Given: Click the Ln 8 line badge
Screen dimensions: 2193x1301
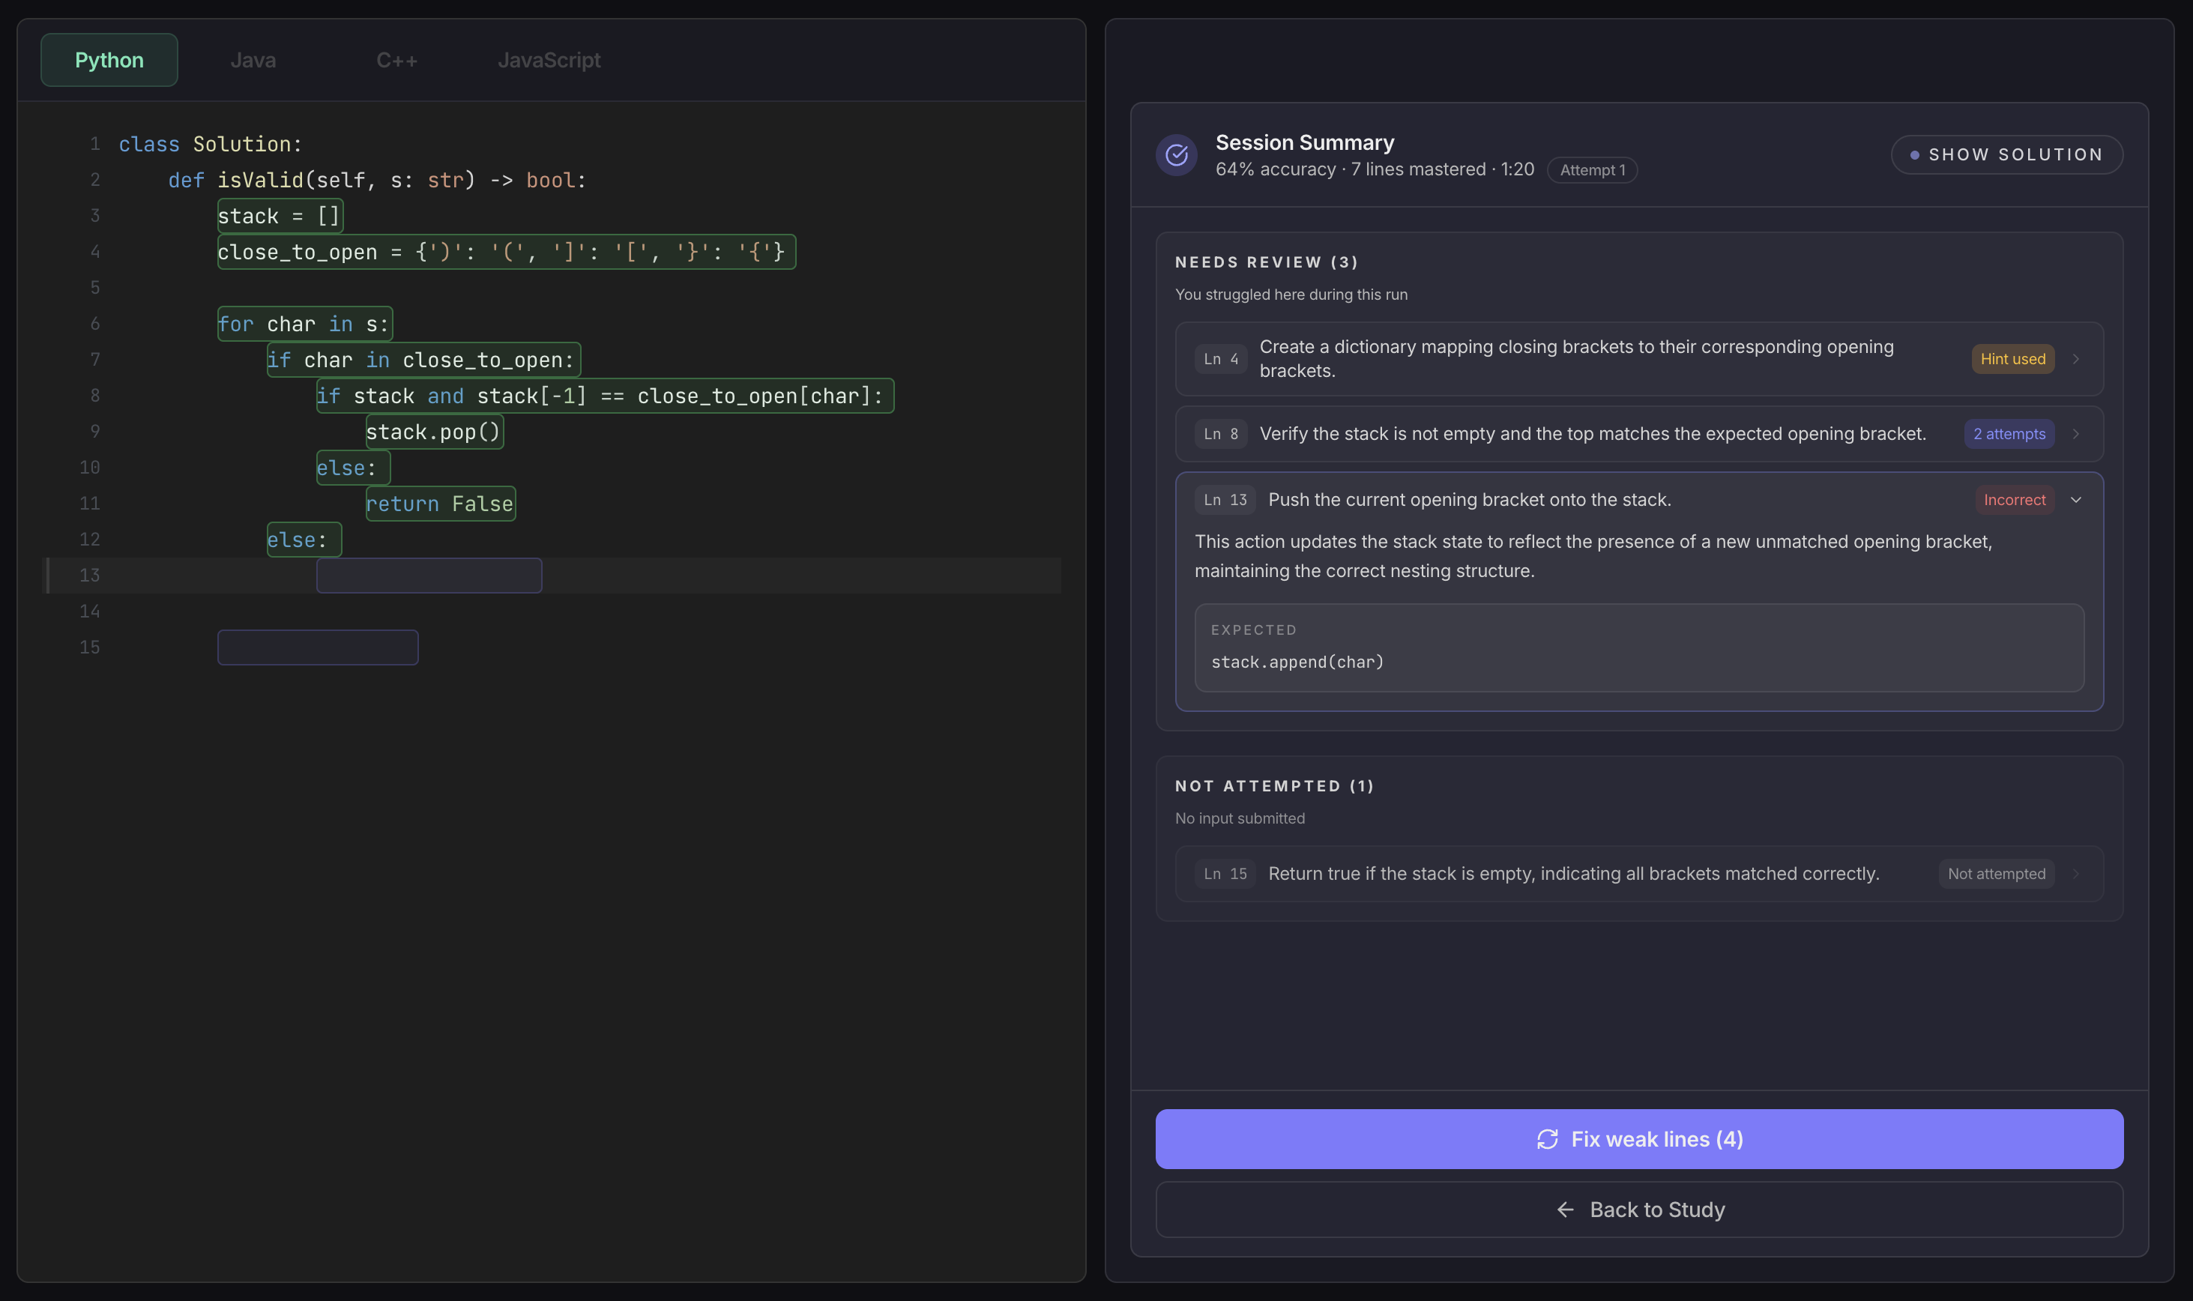Looking at the screenshot, I should 1220,434.
